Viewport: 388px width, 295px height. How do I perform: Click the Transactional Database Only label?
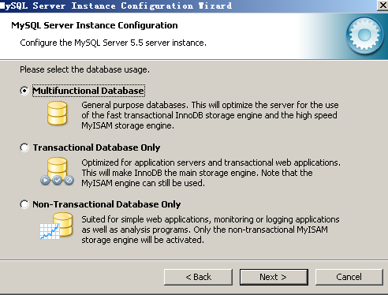[x=96, y=147]
